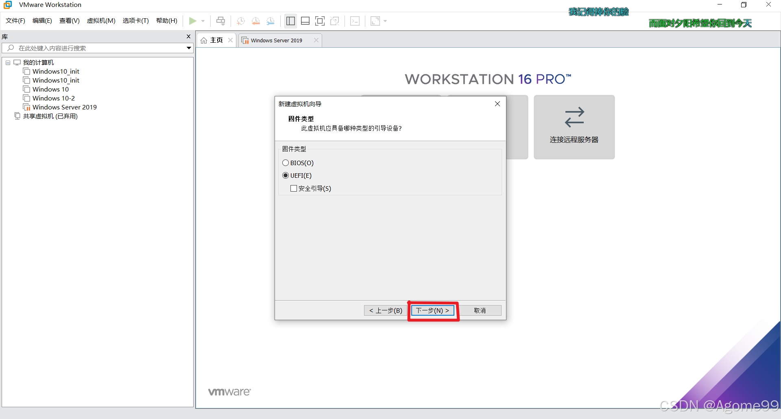
Task: Click the VMware Workstation title bar logo
Action: coord(8,5)
